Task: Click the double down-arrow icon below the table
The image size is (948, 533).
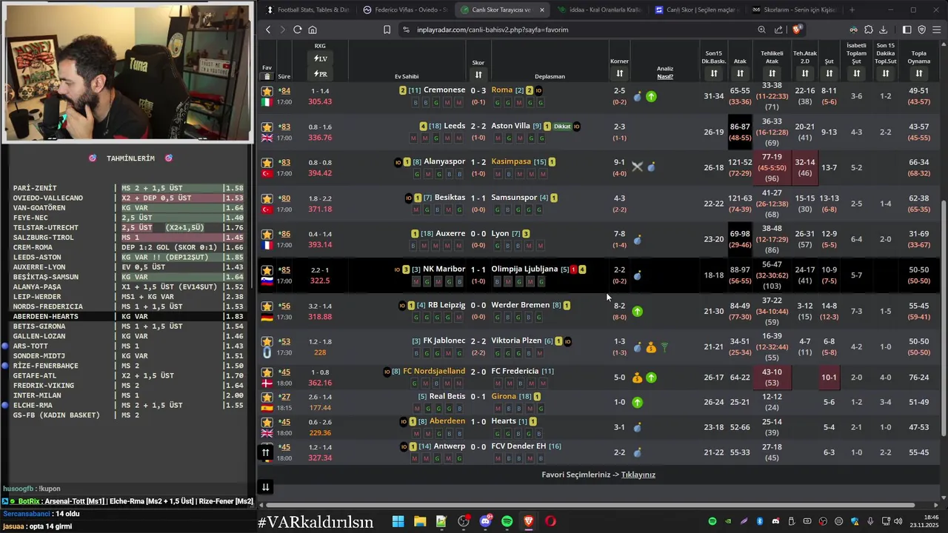Action: (265, 486)
